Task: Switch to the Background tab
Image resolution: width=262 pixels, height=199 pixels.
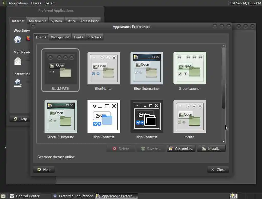Action: [x=60, y=37]
